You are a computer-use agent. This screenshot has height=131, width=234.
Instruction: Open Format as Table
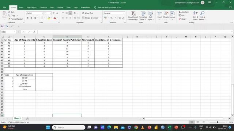coord(143,16)
